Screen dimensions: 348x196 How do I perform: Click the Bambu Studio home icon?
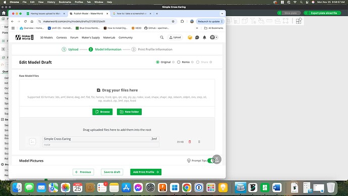[x=4, y=13]
